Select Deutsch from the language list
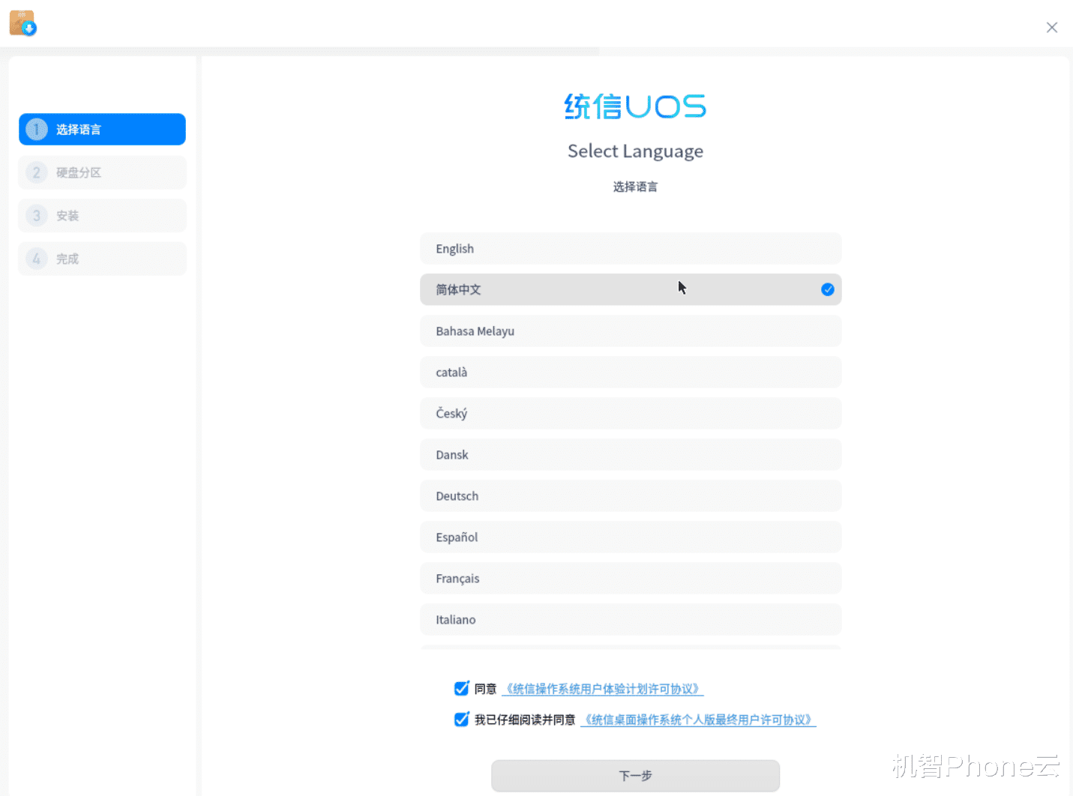Viewport: 1073px width, 796px height. [631, 496]
